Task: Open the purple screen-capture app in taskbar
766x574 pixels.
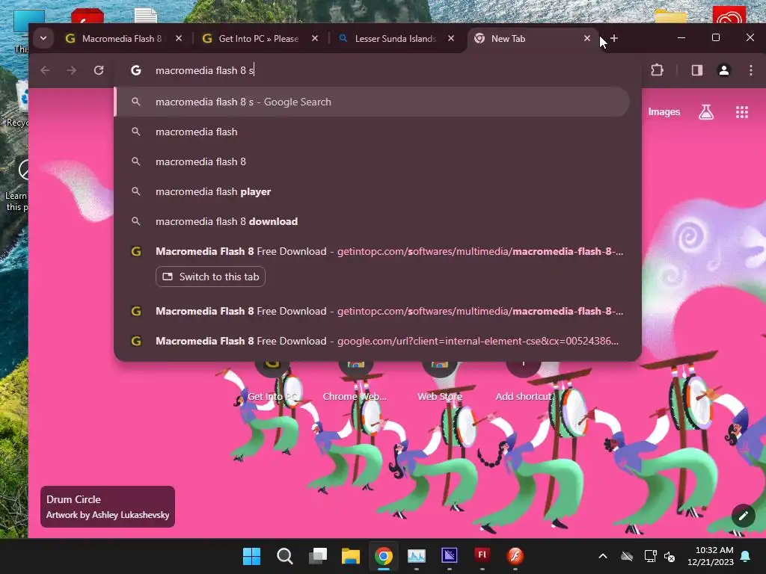Action: click(450, 556)
